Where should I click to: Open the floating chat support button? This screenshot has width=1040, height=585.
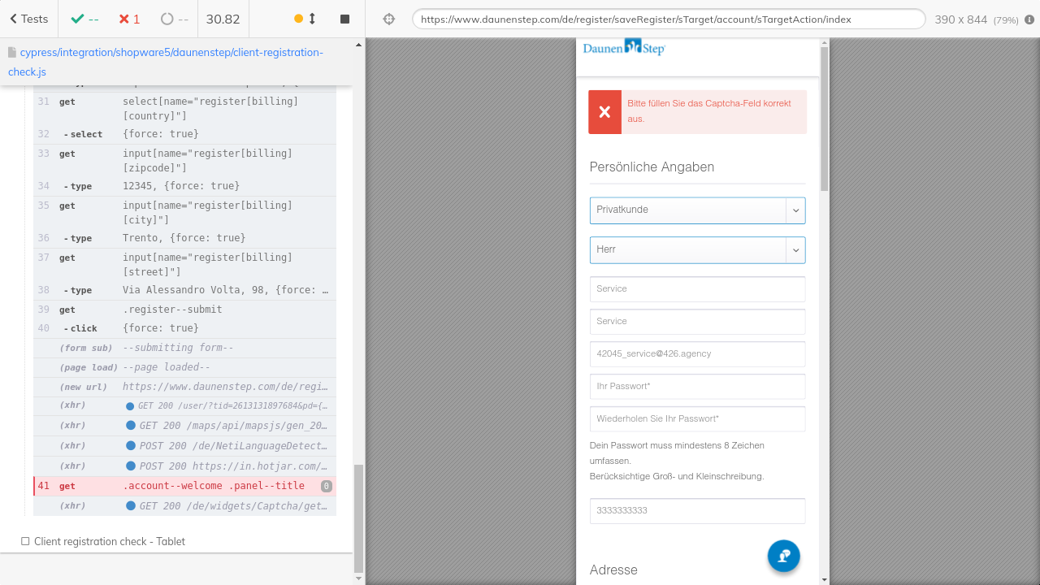tap(783, 557)
